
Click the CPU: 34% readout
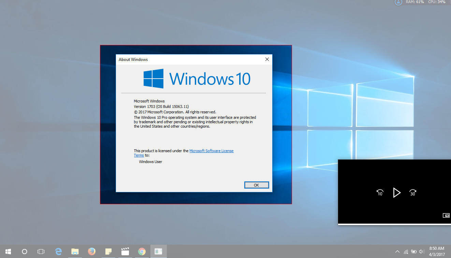pos(437,2)
